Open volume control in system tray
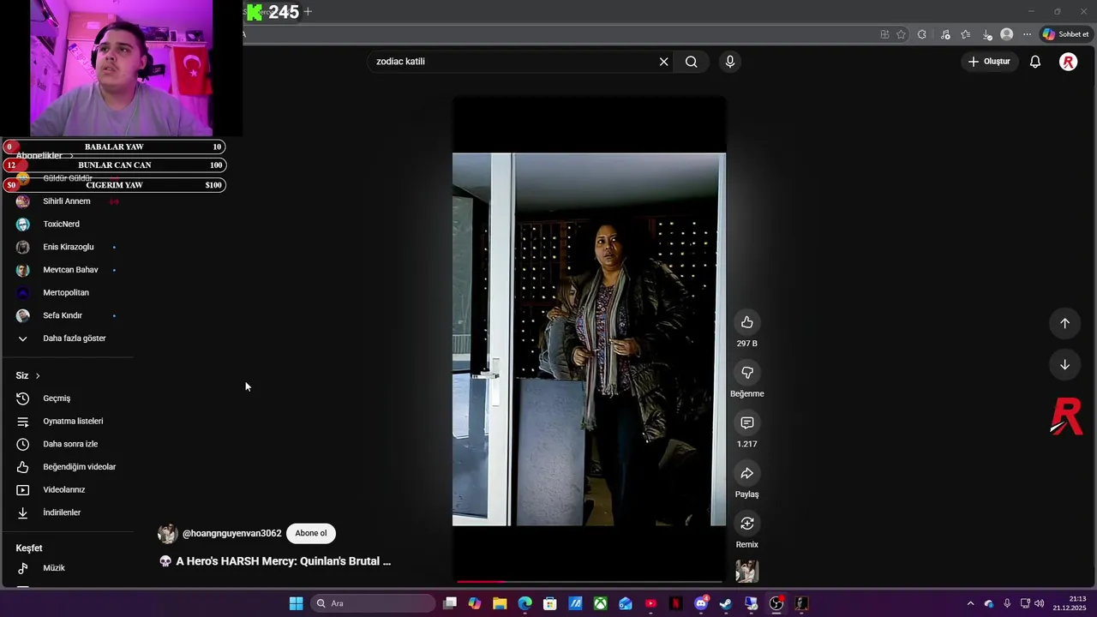This screenshot has height=617, width=1097. (x=1040, y=603)
